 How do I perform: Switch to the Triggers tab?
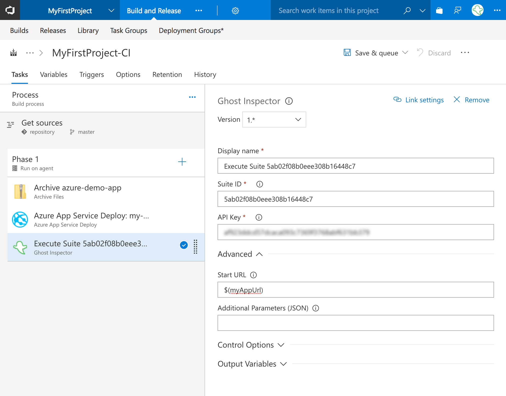pos(91,75)
